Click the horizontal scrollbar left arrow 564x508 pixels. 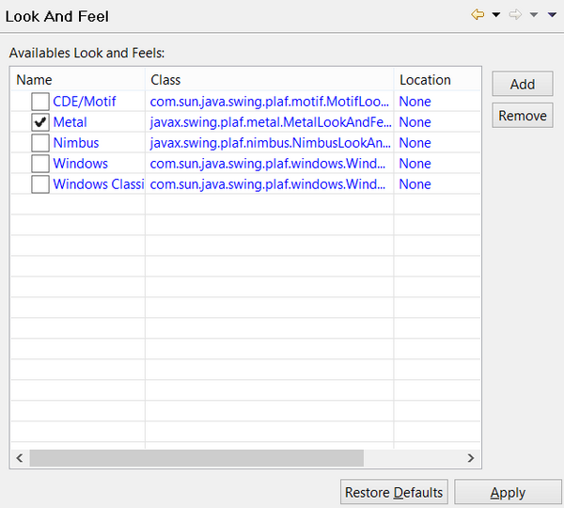[x=19, y=458]
